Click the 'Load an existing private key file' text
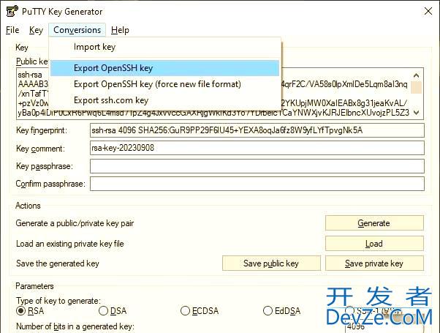 click(70, 244)
